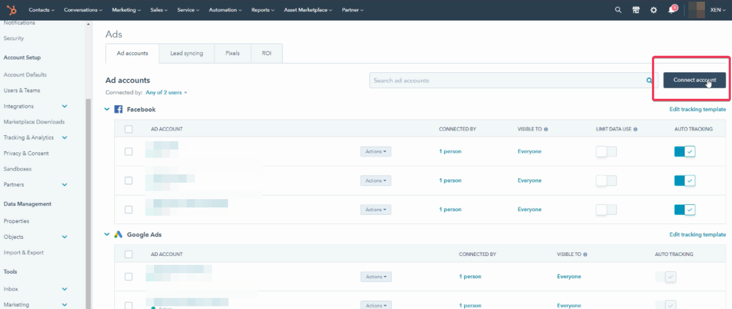732x309 pixels.
Task: Click Everyone link for second Facebook account
Action: pyautogui.click(x=529, y=180)
